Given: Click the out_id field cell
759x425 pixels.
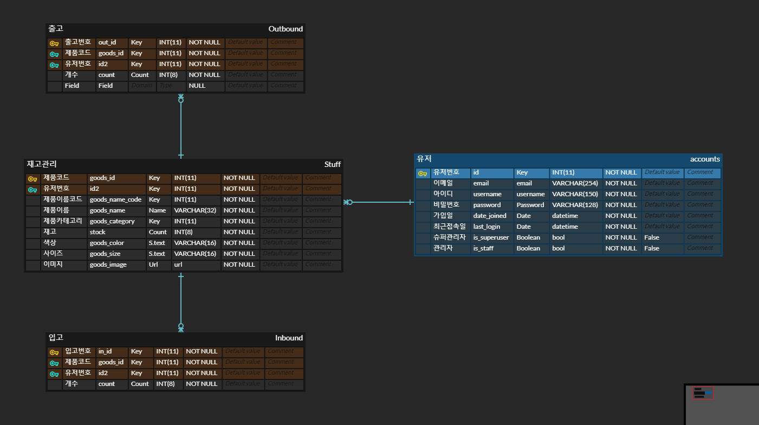Looking at the screenshot, I should pos(112,43).
